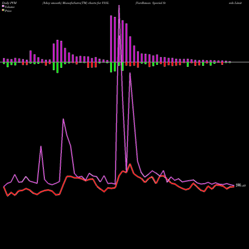This screenshot has height=249, width=249.
Task: Click the tallest magenta volume line peak
Action: 119,5
